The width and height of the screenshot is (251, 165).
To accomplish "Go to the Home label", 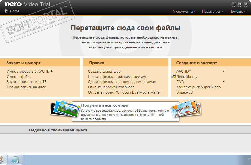I will 14,11.
